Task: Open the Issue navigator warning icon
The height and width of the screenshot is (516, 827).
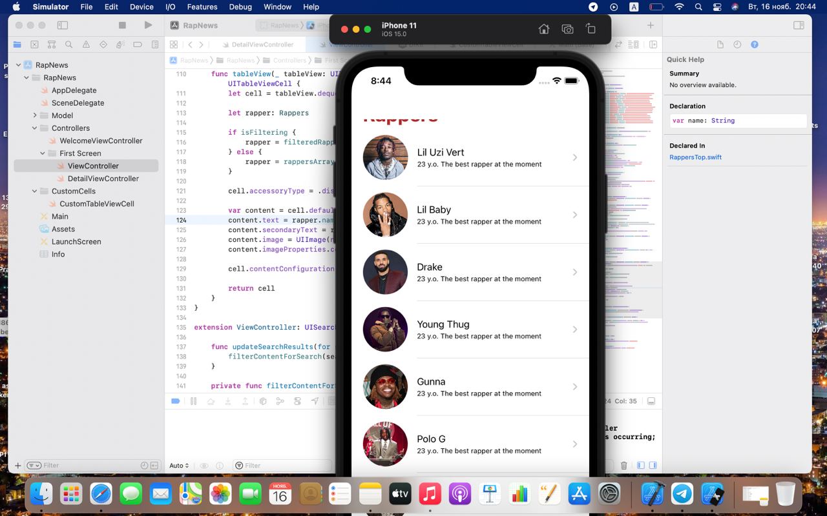Action: coord(86,45)
